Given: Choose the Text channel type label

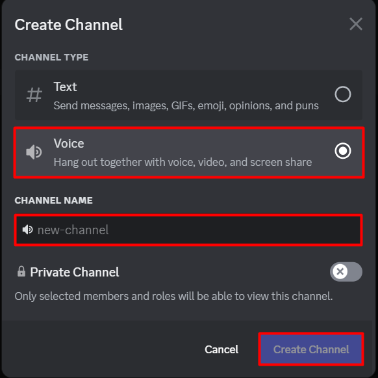Looking at the screenshot, I should pyautogui.click(x=65, y=87).
